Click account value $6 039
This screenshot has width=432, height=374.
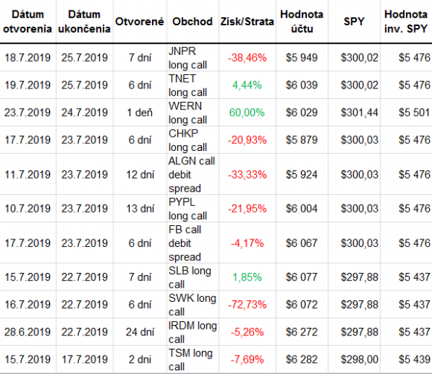pos(302,86)
